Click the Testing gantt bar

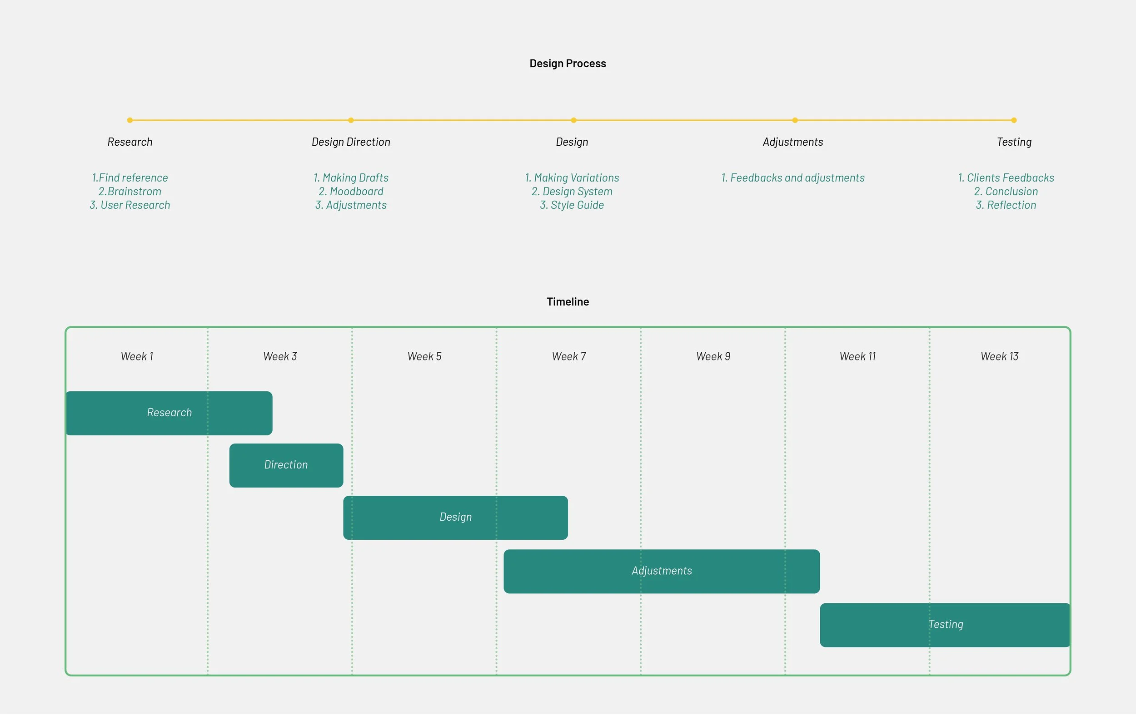tap(945, 626)
